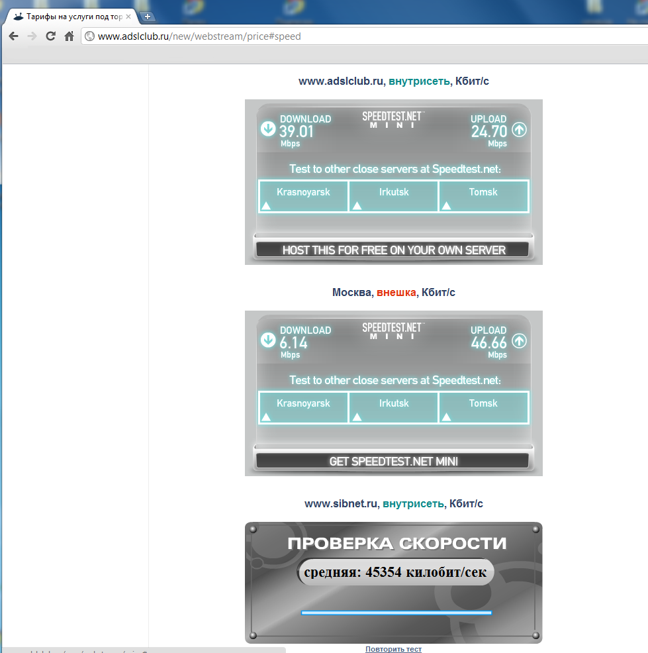Click www.adslclub.ru, внутрисеть heading

pos(393,81)
